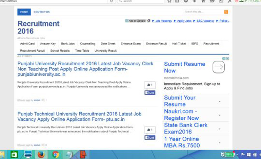The height and width of the screenshot is (159, 261).
Task: Click the Immediate Requirement ad description
Action: (192, 86)
